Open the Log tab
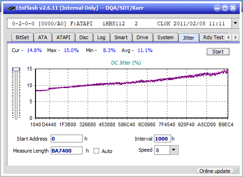Image resolution: width=243 pixels, height=177 pixels. 101,37
